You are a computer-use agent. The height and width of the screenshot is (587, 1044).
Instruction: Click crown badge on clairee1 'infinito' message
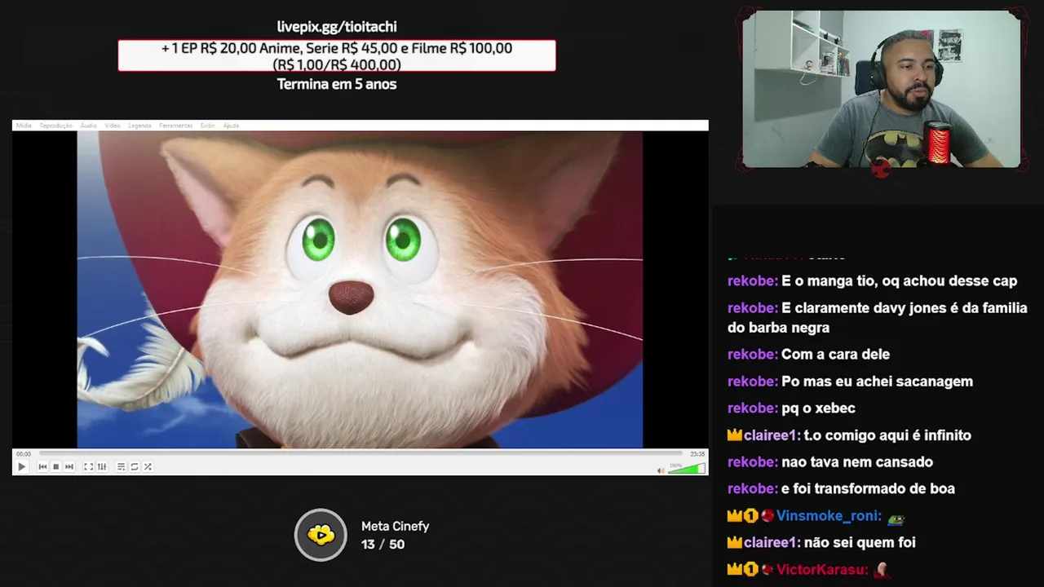point(735,435)
